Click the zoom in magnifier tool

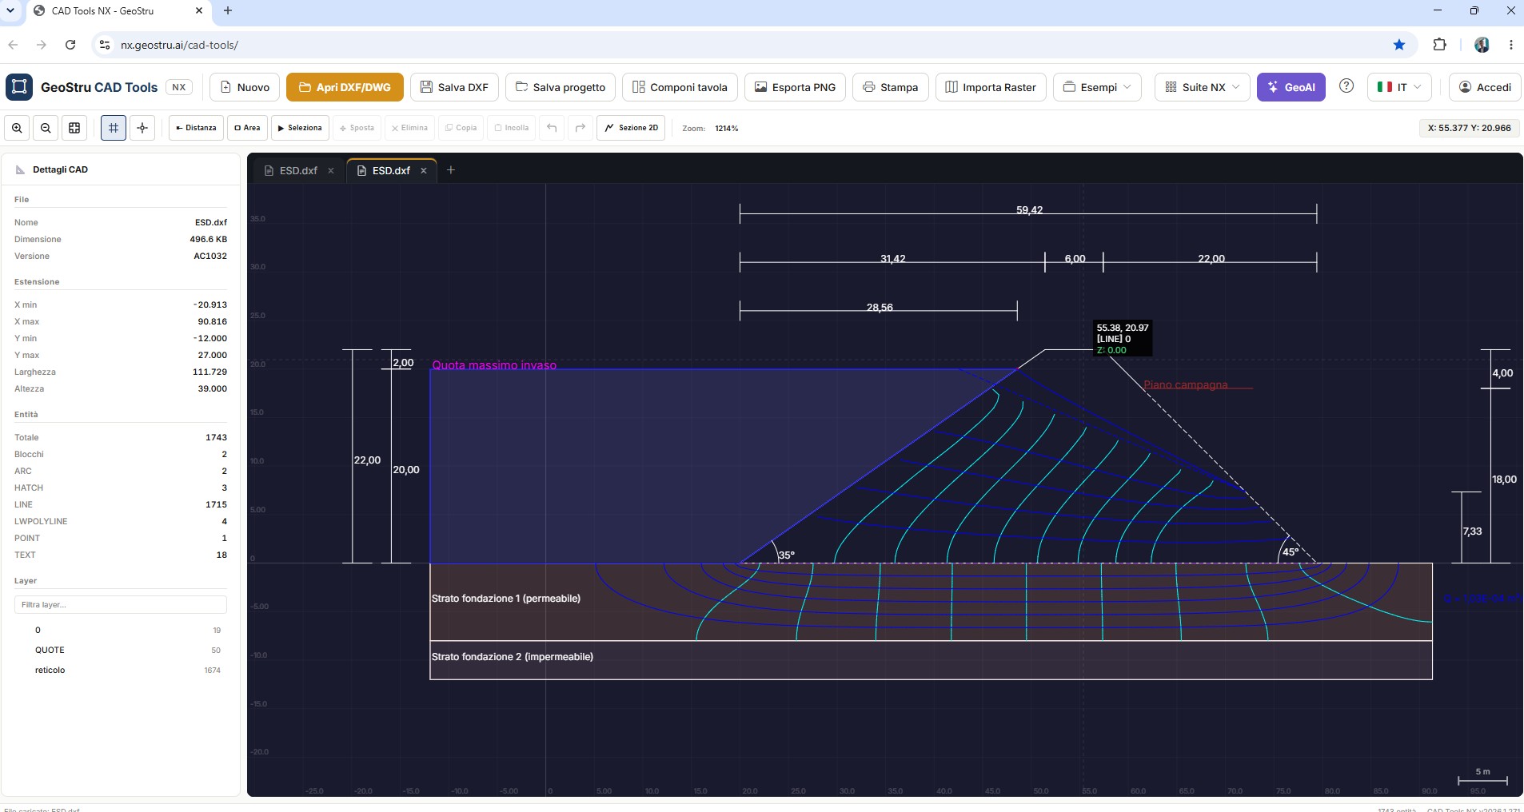(17, 128)
